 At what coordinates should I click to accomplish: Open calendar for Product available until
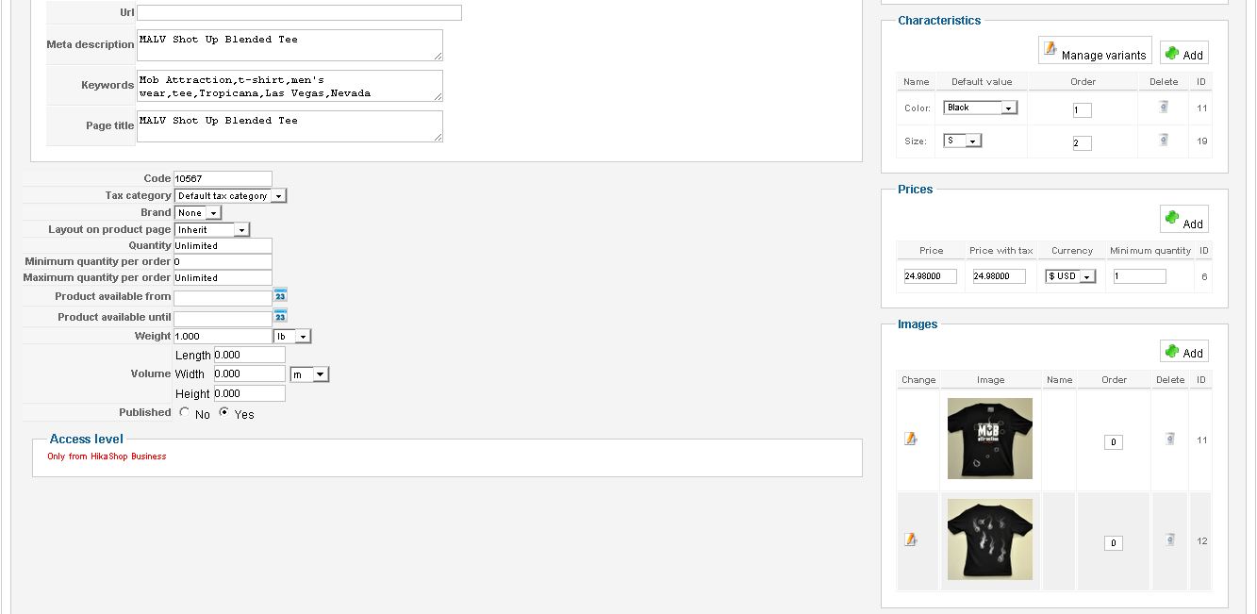280,317
